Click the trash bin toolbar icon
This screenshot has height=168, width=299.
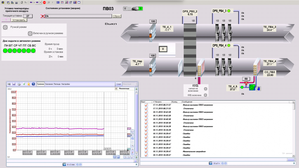pos(16,2)
